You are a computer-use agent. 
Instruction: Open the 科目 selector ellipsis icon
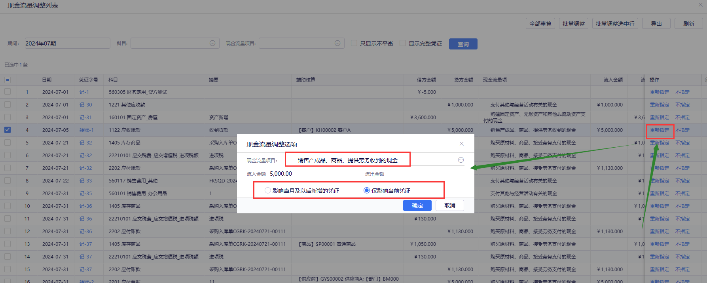(212, 43)
